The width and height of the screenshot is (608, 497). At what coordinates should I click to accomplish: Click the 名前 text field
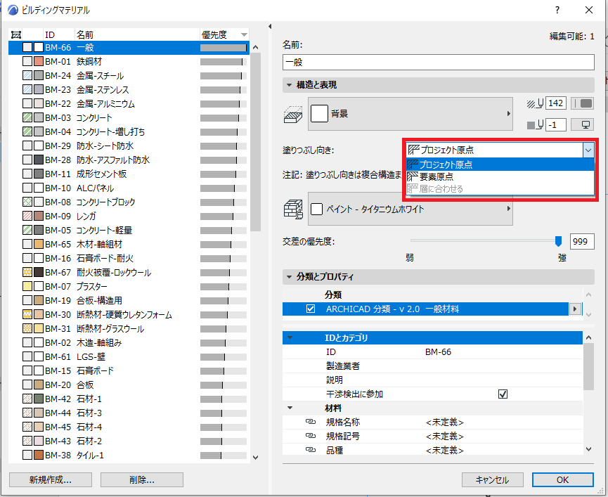pos(438,62)
